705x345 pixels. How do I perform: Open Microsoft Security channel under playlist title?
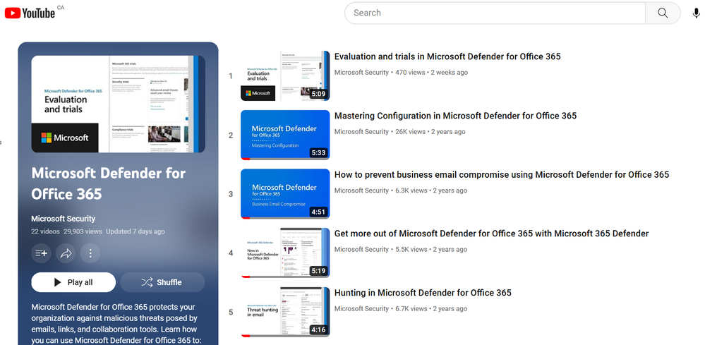point(64,219)
